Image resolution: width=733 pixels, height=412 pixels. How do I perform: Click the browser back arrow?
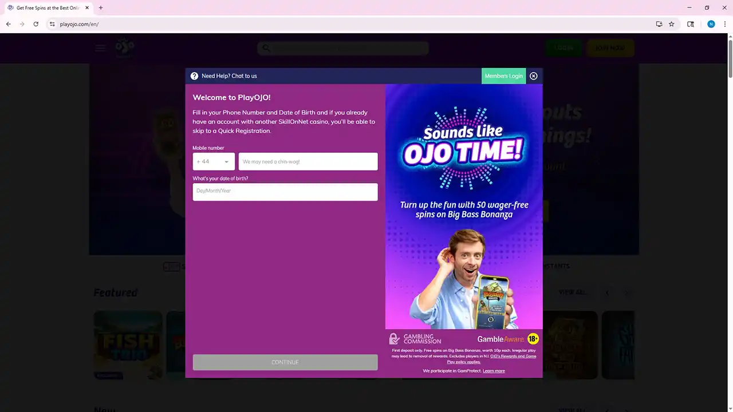pos(9,24)
